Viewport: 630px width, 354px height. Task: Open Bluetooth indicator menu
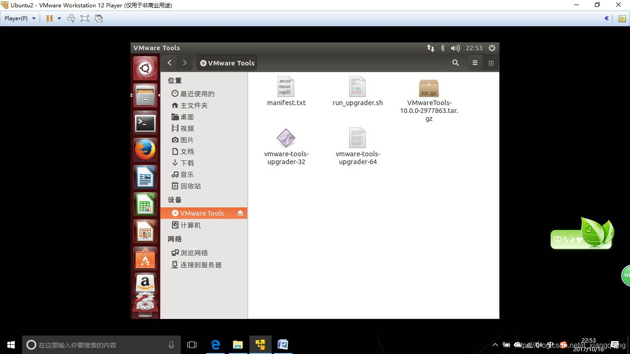(443, 48)
